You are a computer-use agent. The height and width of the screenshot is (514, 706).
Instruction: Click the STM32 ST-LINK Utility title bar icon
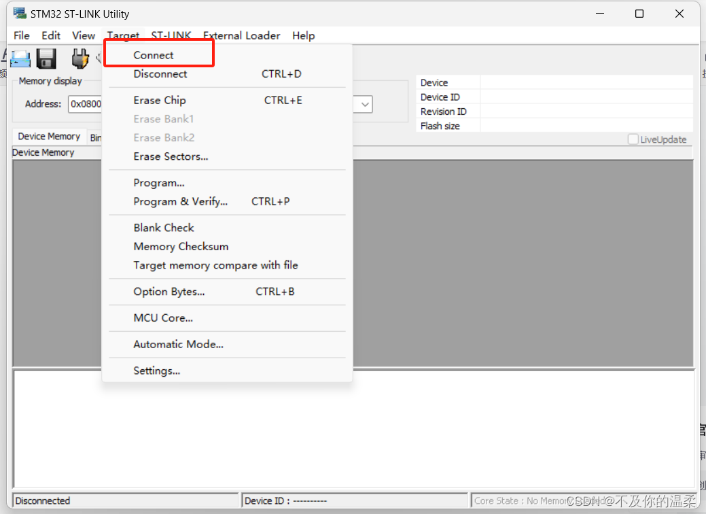coord(20,13)
